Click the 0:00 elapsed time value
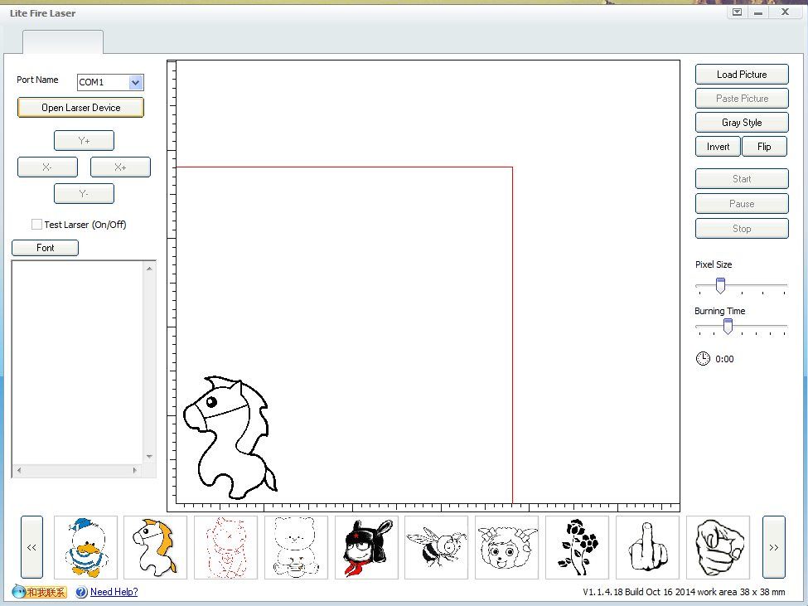Screen dimensions: 808x606 724,359
